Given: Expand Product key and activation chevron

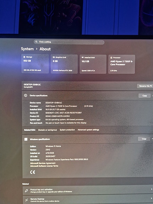Looking at the screenshot, I should [152, 189].
